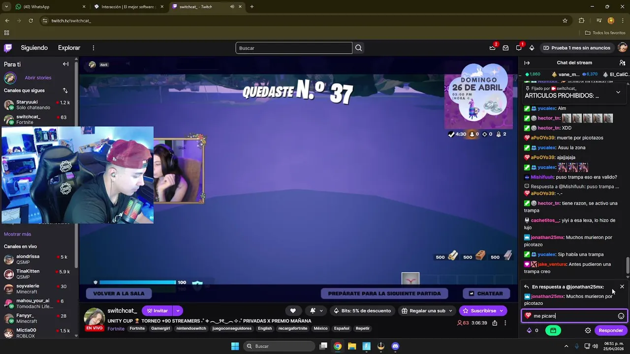Open chat settings gear icon
Viewport: 630px width, 354px height.
[588, 330]
